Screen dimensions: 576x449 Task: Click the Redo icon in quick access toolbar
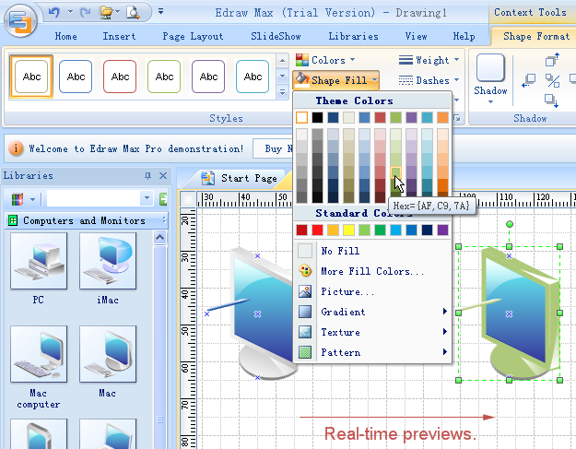85,13
